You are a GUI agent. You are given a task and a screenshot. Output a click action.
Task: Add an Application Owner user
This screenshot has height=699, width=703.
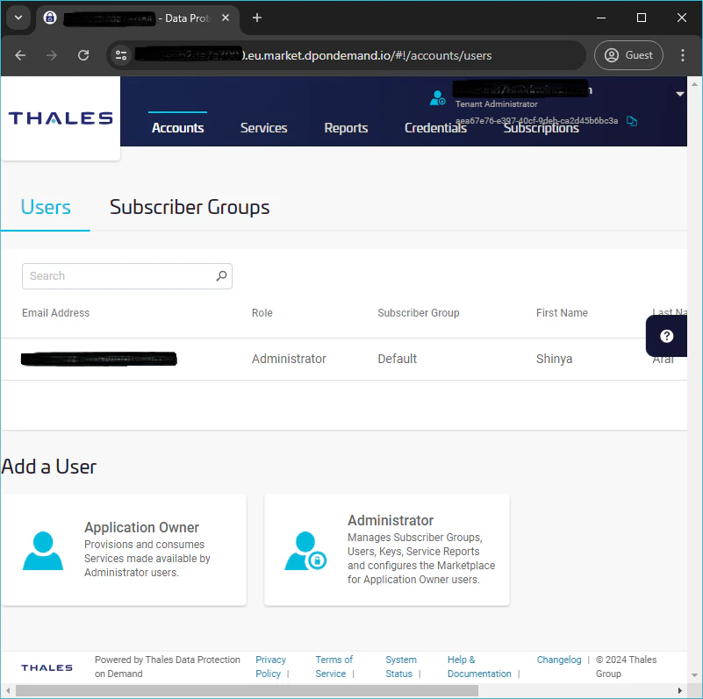[x=124, y=550]
